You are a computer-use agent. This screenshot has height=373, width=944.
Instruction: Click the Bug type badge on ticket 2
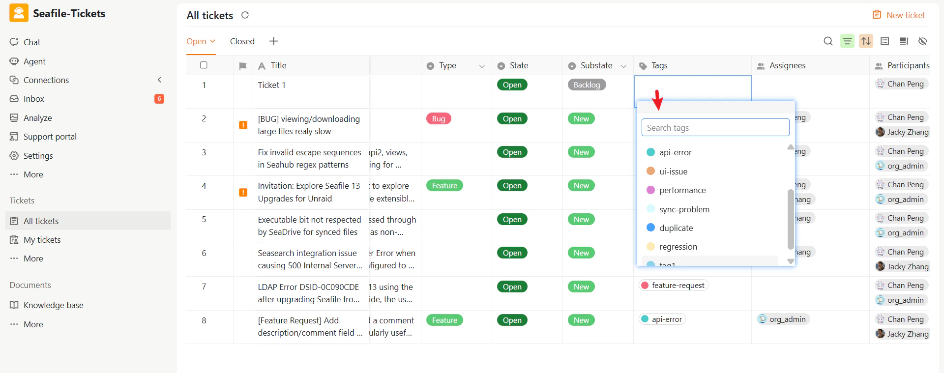click(439, 119)
